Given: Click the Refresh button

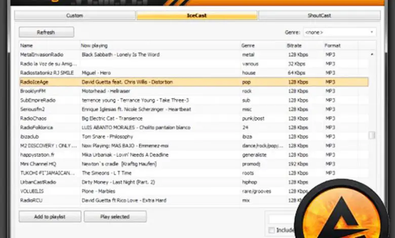Looking at the screenshot, I should 47,32.
